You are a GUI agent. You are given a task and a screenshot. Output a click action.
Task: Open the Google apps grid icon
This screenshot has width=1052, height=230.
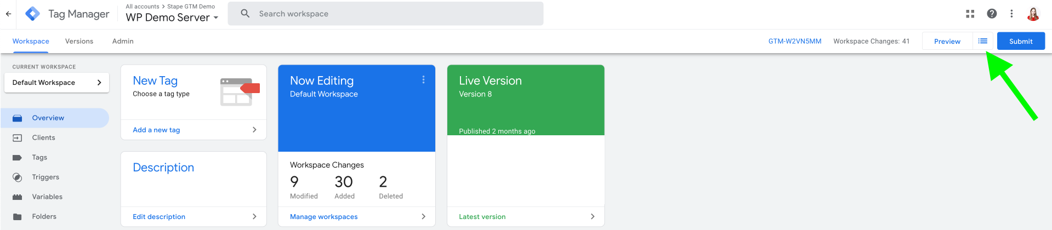click(970, 14)
